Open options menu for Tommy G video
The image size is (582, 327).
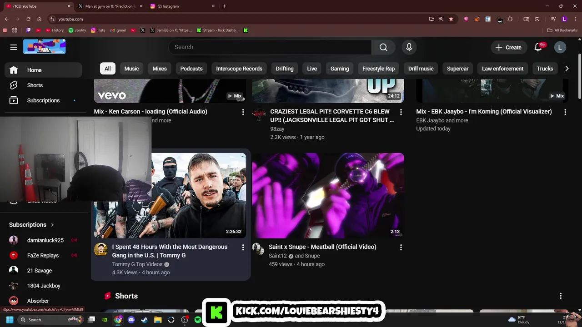(243, 248)
